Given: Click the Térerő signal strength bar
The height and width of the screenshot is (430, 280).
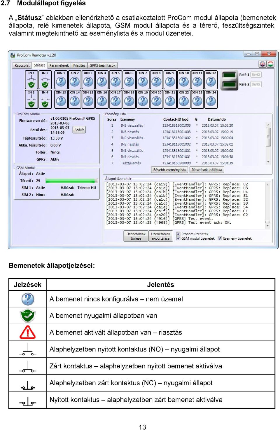Looking at the screenshot, I should coord(72,181).
